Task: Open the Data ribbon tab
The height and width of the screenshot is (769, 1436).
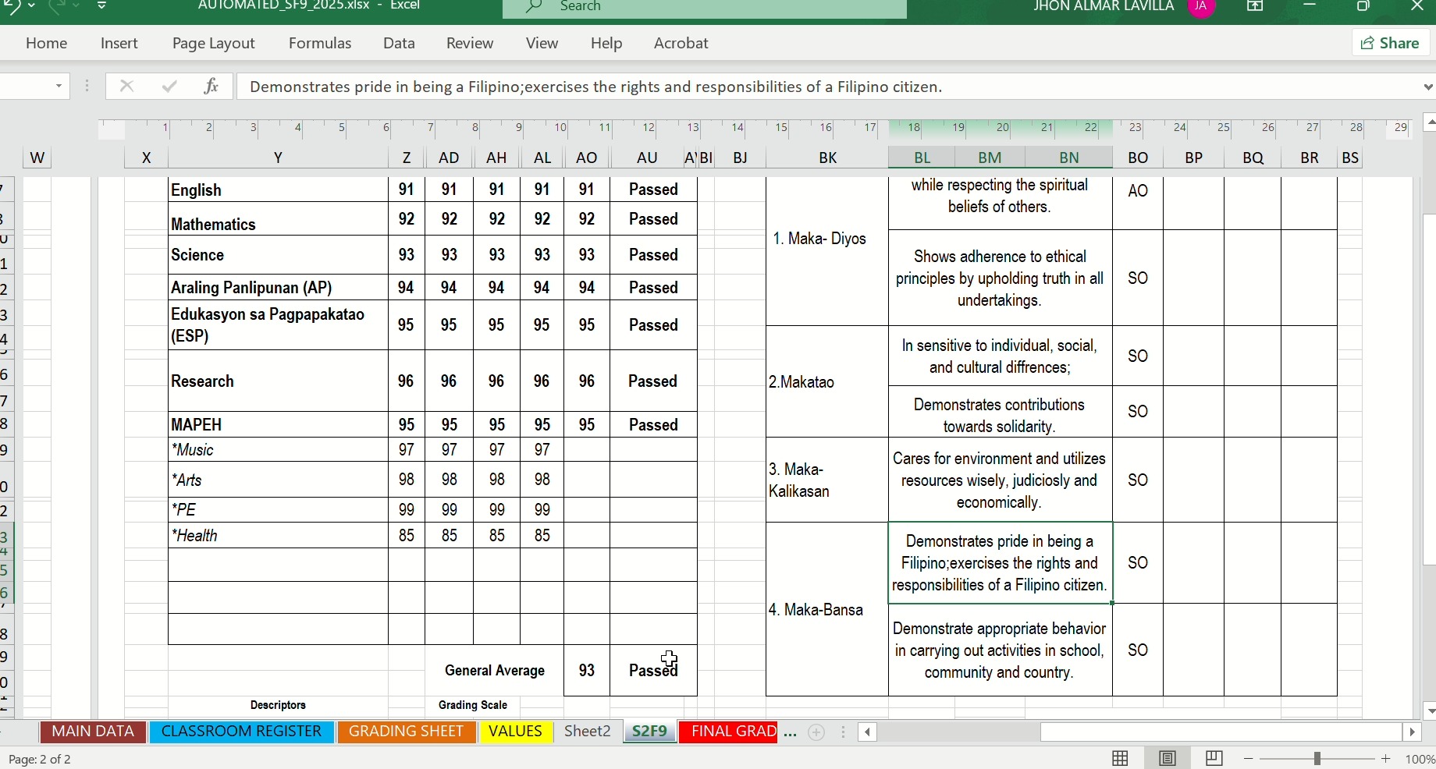Action: [399, 43]
